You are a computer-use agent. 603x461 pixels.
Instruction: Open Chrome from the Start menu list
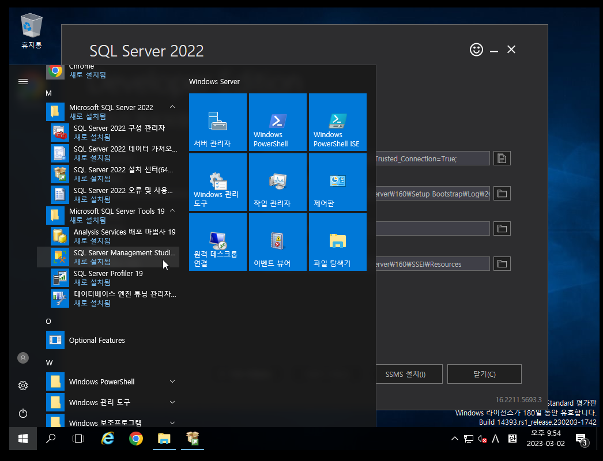(x=108, y=72)
